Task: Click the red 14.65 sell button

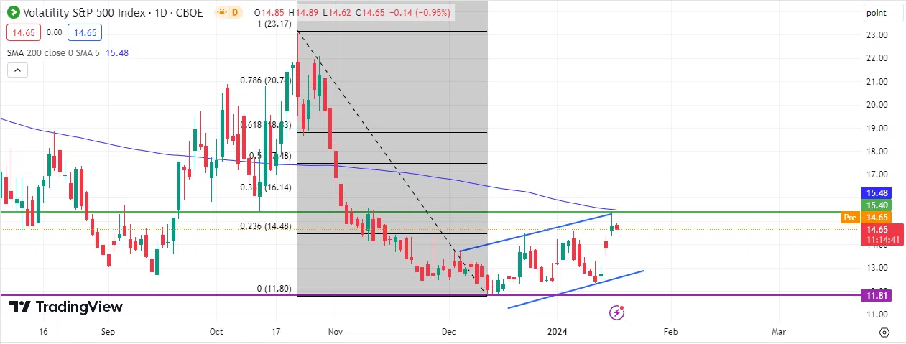Action: [22, 32]
